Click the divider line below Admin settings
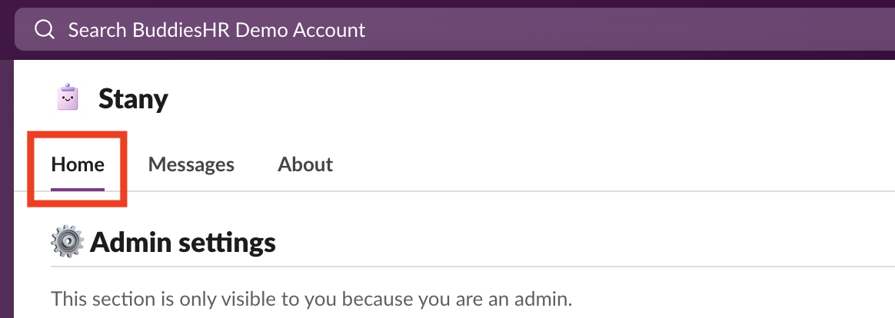This screenshot has width=895, height=318. [461, 267]
